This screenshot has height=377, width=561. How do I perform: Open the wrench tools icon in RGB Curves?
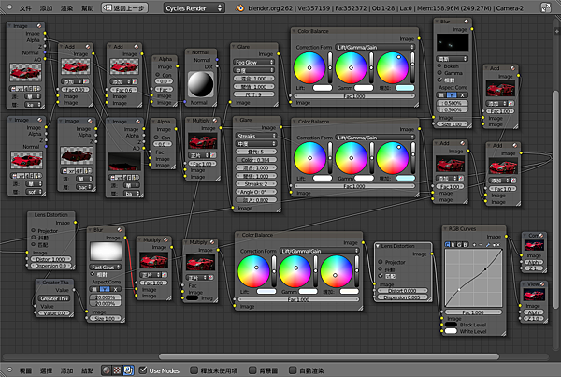click(488, 245)
